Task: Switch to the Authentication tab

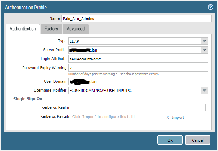Action: click(x=23, y=29)
